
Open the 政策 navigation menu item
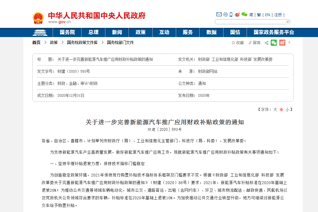[141, 32]
